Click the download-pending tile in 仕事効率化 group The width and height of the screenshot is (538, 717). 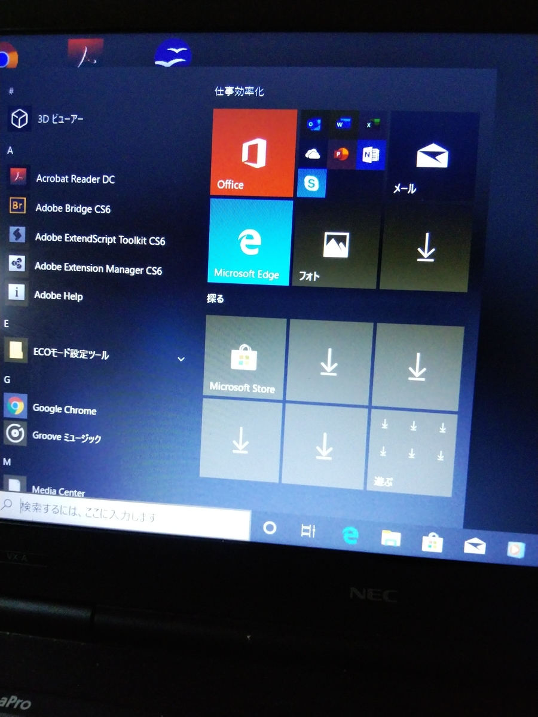425,249
